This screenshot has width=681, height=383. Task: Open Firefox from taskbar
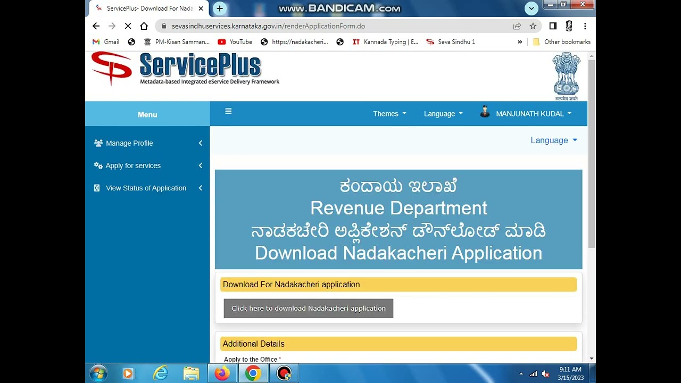point(222,373)
